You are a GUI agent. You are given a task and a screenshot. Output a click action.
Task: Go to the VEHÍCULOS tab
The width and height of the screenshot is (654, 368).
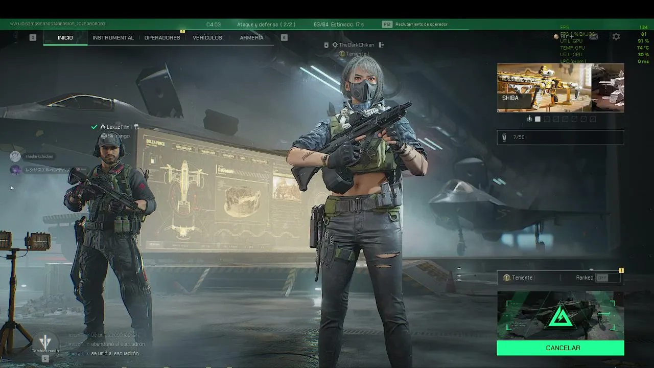coord(207,37)
